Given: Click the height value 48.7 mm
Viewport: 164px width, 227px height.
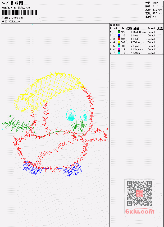Looking at the screenshot, I should point(157,10).
